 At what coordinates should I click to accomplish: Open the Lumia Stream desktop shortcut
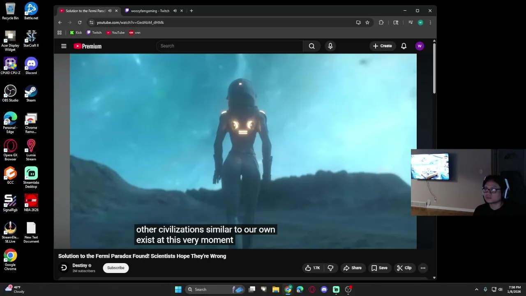tap(31, 150)
